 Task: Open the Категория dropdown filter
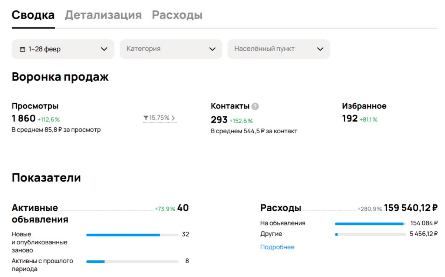tap(171, 49)
